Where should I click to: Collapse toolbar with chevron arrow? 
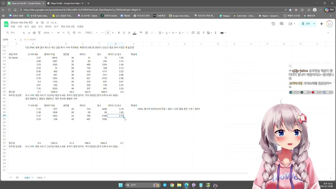328,33
